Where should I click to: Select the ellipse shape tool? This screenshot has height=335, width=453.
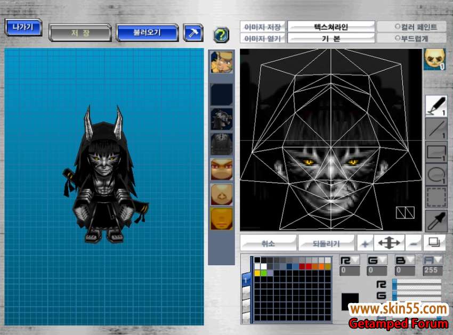click(x=436, y=175)
